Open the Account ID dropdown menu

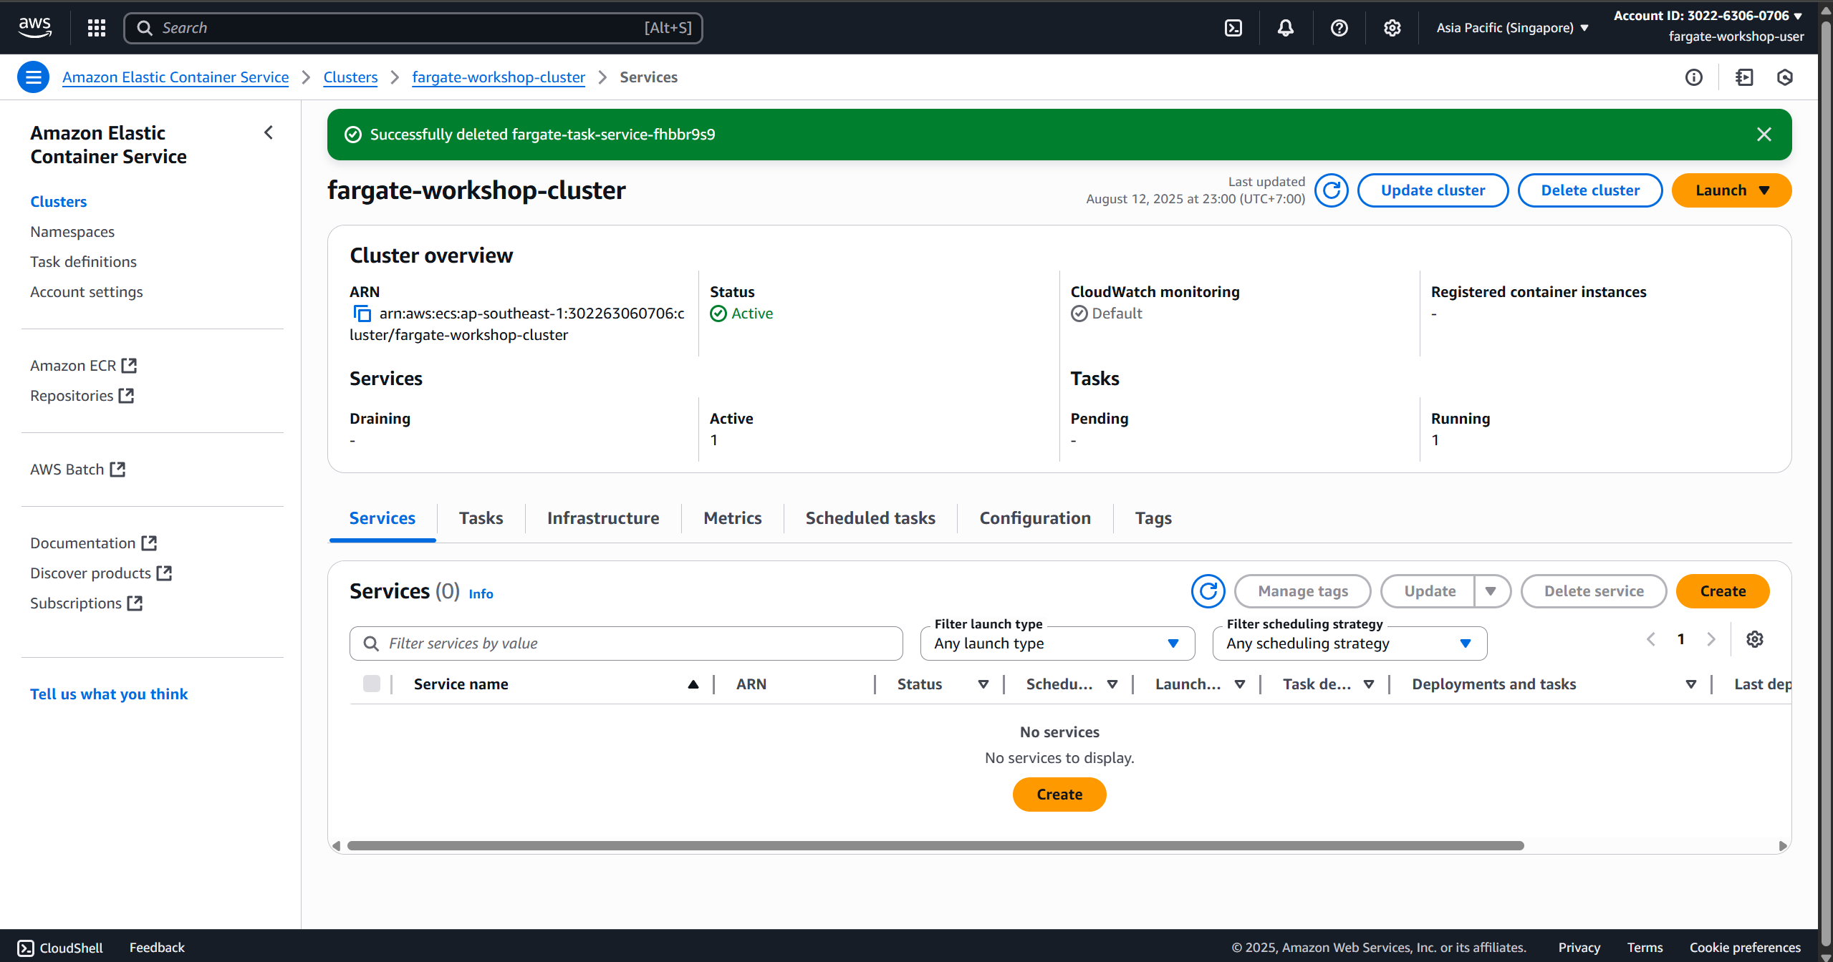[1708, 16]
